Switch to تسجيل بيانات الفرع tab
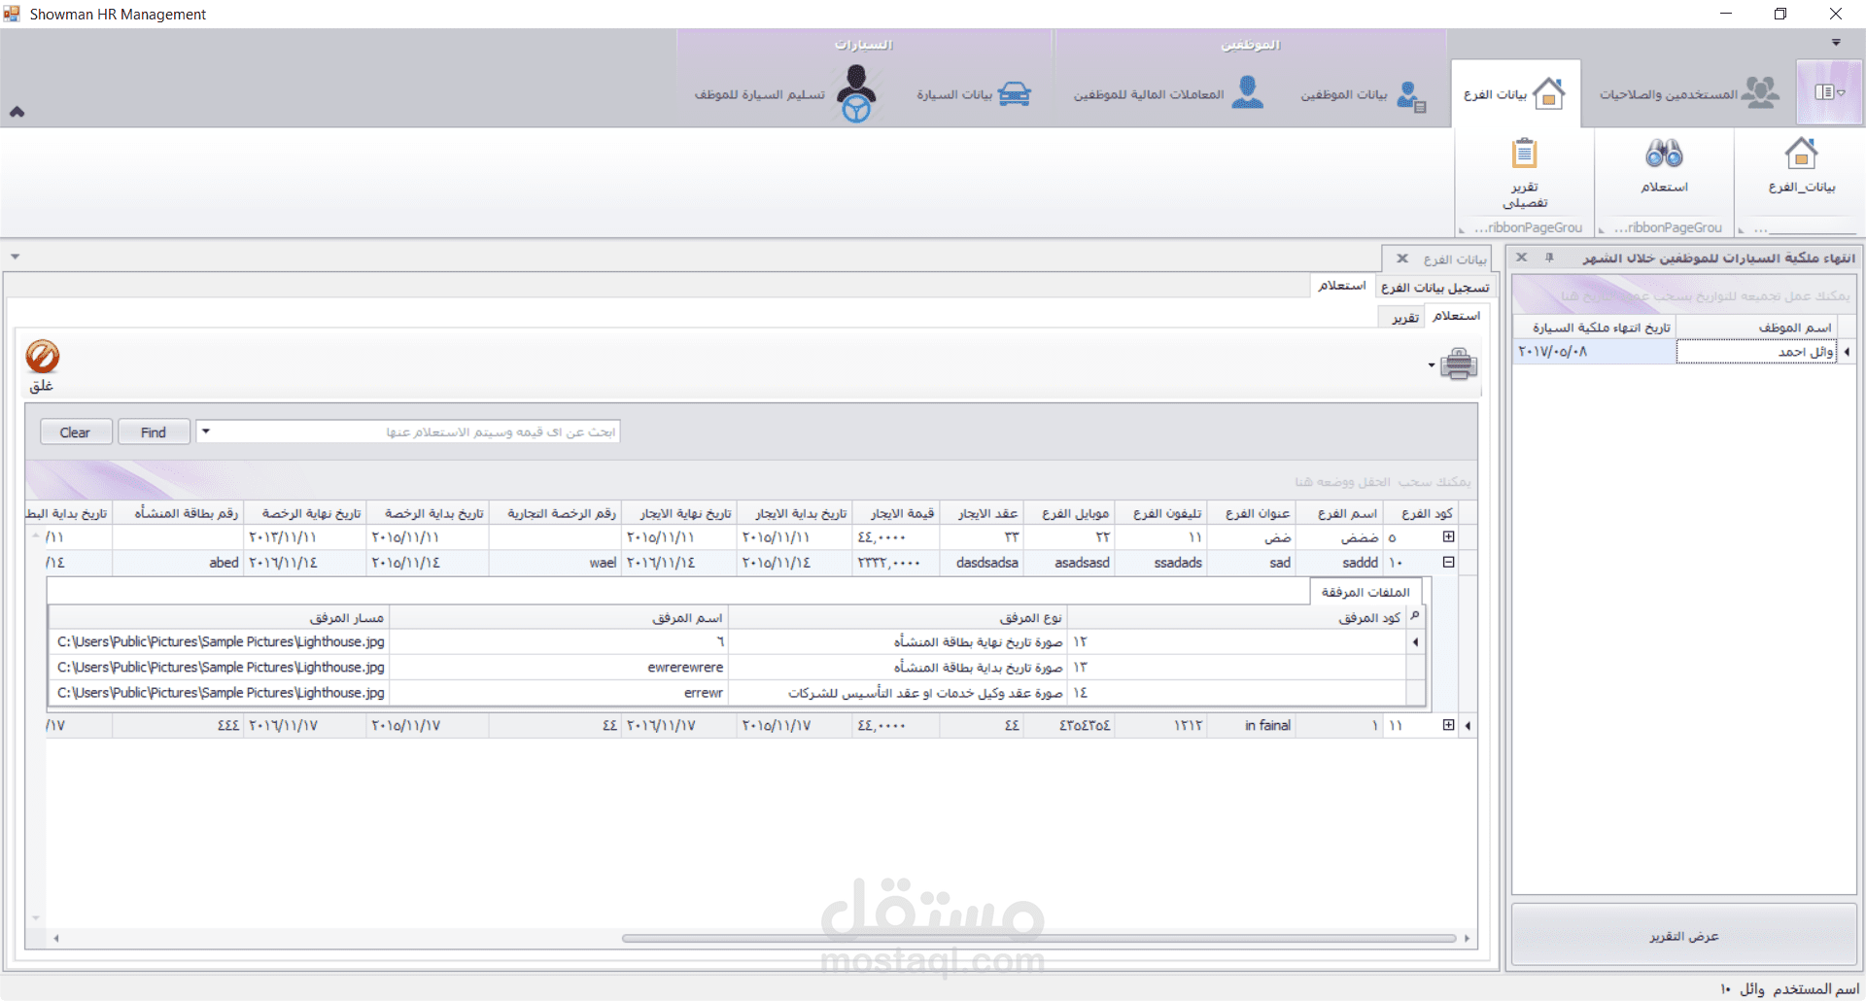The height and width of the screenshot is (1001, 1866). (x=1434, y=288)
